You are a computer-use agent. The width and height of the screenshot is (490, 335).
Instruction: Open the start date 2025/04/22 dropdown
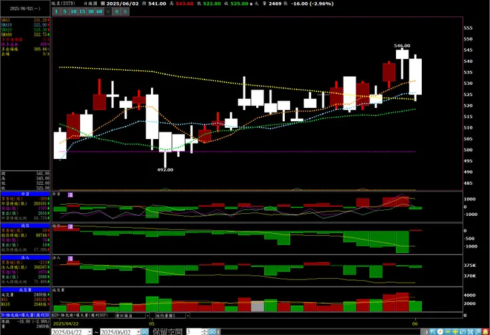(89, 332)
